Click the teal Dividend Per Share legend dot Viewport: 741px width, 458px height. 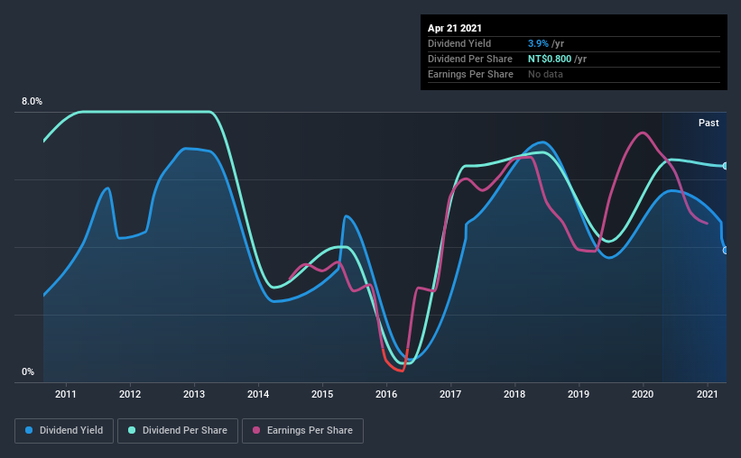[x=132, y=430]
